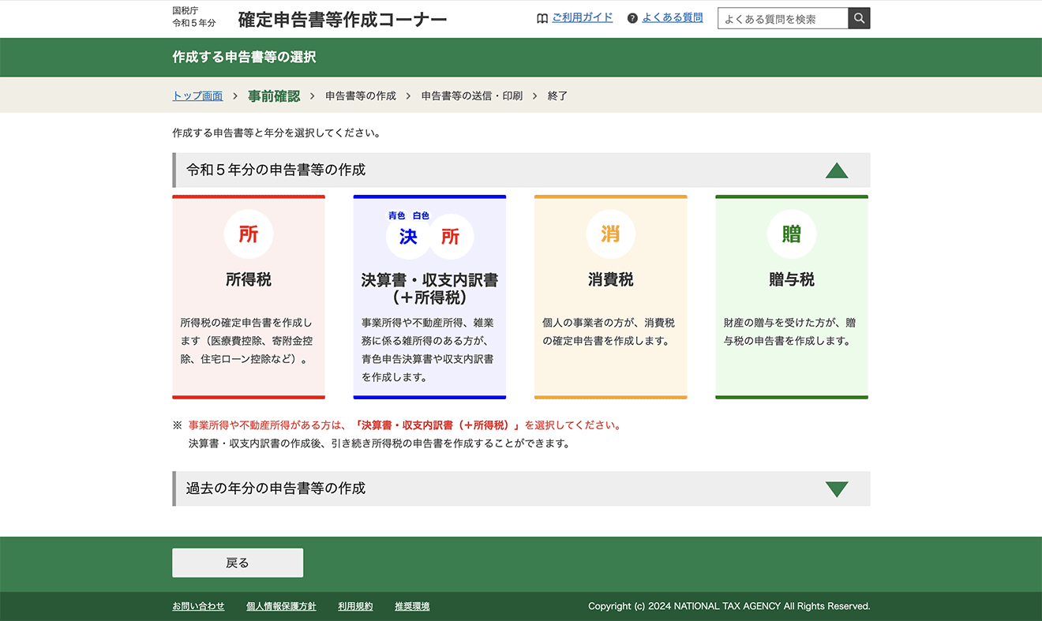
Task: Expand 過去の年分 section with down triangle
Action: click(x=837, y=489)
